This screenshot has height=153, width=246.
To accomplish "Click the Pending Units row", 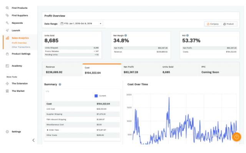I will pyautogui.click(x=72, y=55).
